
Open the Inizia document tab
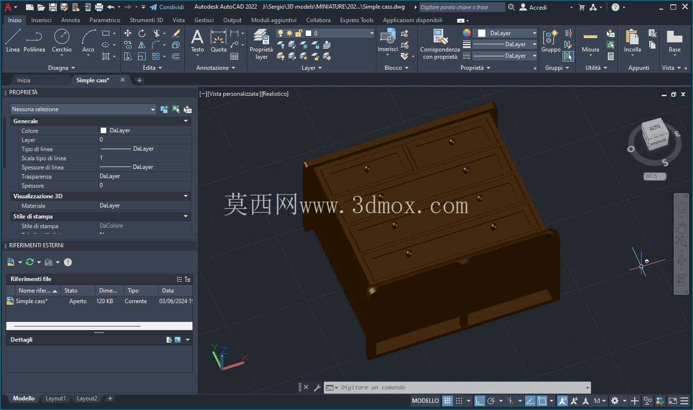pyautogui.click(x=24, y=80)
